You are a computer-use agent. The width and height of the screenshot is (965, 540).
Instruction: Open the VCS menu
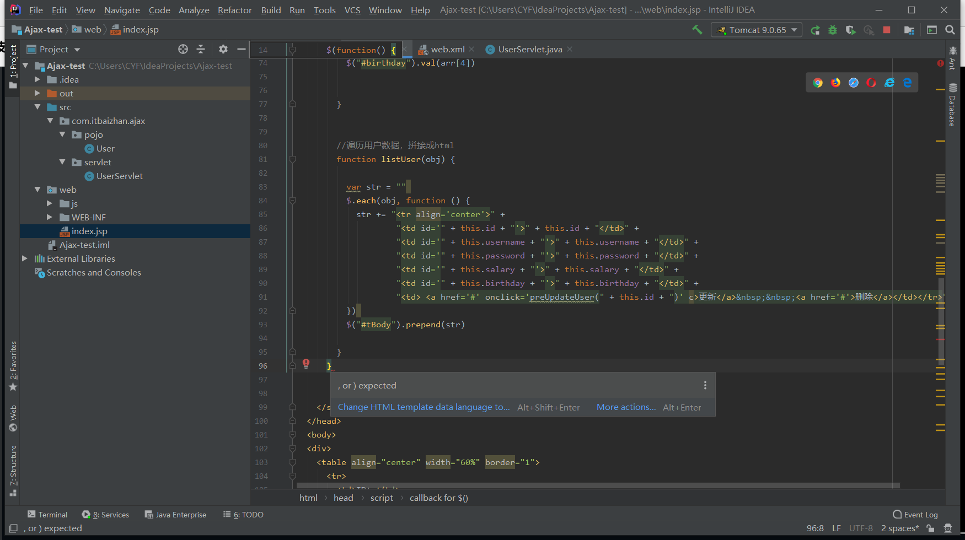click(x=352, y=10)
